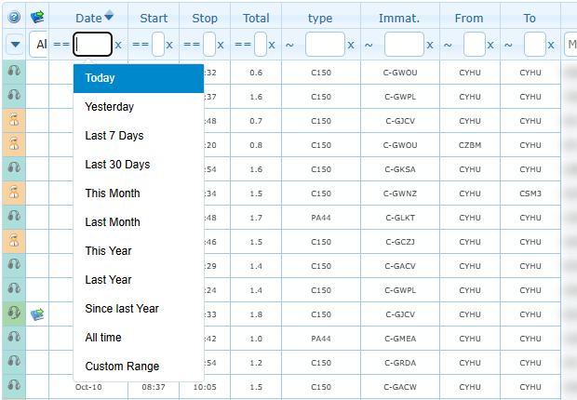Select Last Year date range
The height and width of the screenshot is (400, 577).
(139, 280)
